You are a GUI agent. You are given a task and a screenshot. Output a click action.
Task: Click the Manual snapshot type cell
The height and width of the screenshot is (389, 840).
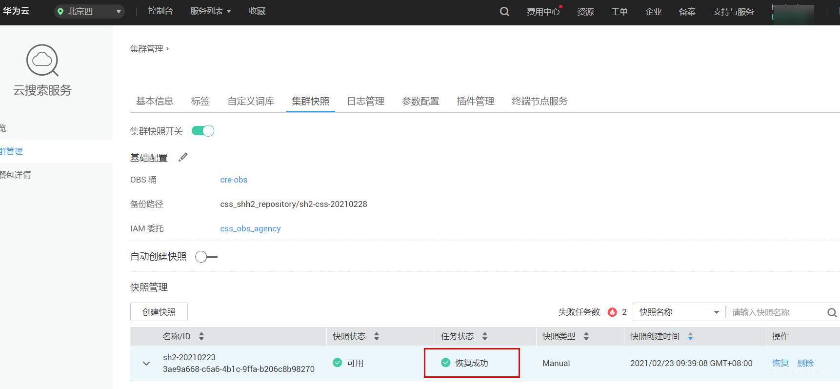click(556, 363)
